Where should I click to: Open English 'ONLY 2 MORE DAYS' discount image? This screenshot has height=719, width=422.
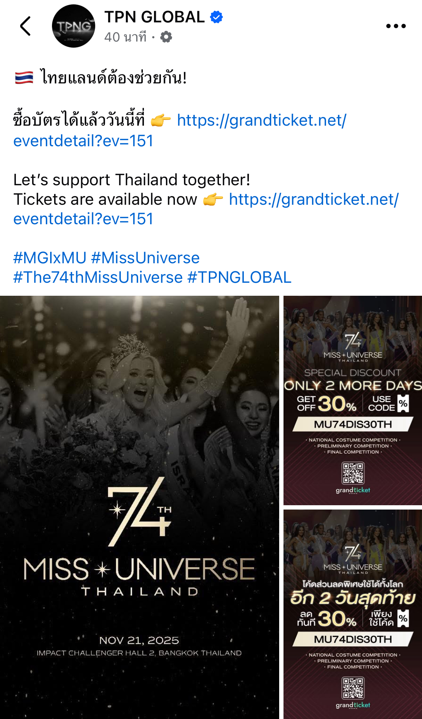[353, 400]
